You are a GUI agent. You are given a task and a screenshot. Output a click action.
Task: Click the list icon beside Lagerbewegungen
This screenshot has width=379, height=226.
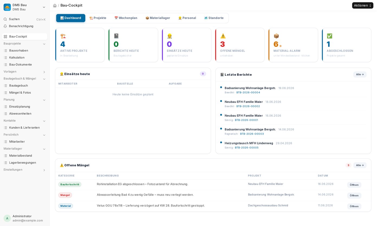coord(5,163)
